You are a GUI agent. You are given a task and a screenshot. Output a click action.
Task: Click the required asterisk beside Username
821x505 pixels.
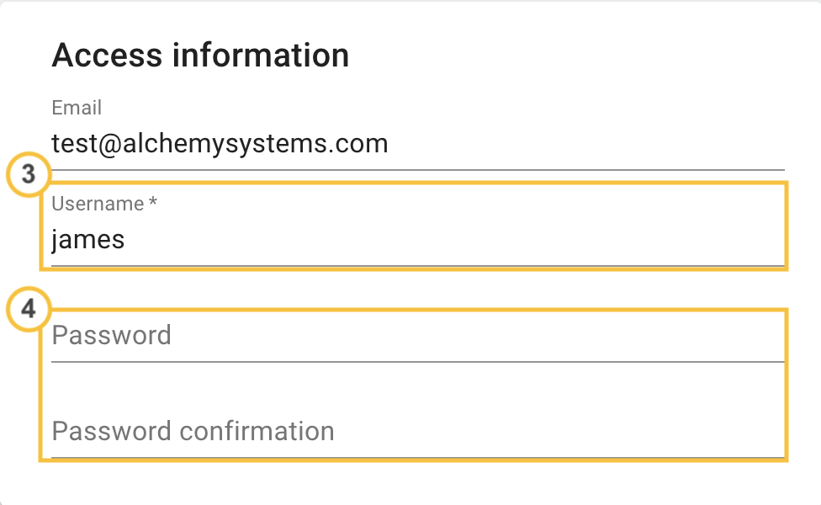coord(152,204)
